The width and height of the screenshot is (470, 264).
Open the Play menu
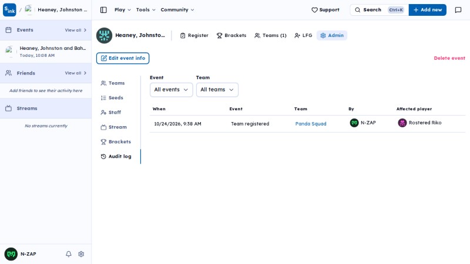[x=123, y=10]
